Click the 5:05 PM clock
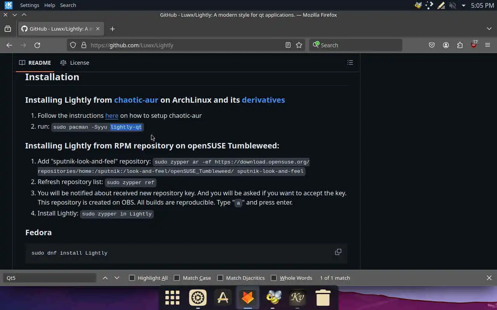Image resolution: width=497 pixels, height=310 pixels. [482, 5]
